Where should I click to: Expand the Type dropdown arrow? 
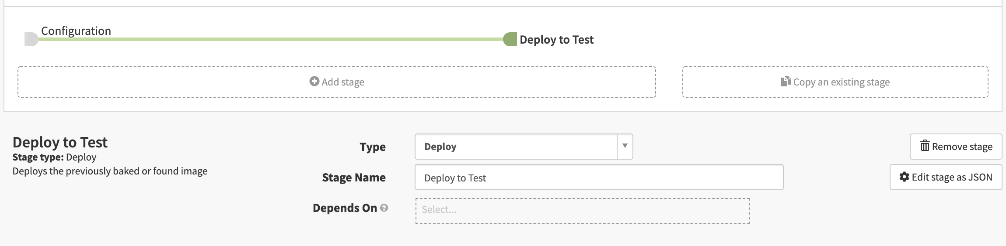click(625, 146)
